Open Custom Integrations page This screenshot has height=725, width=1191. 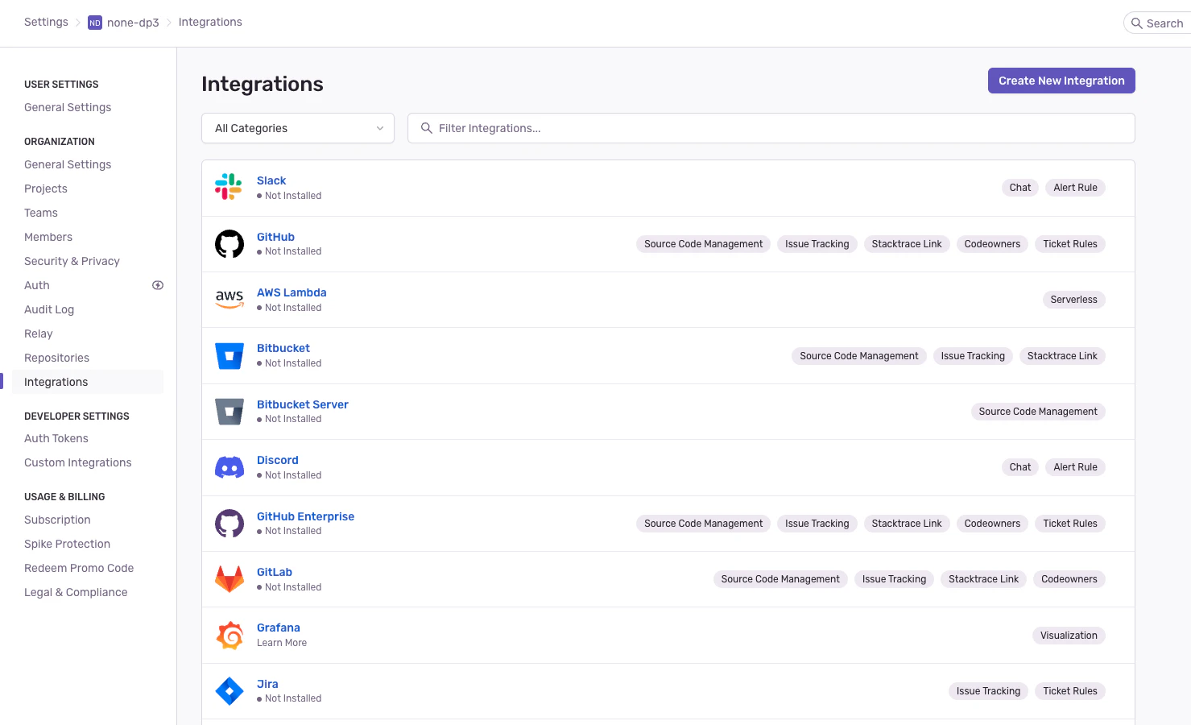pos(78,462)
